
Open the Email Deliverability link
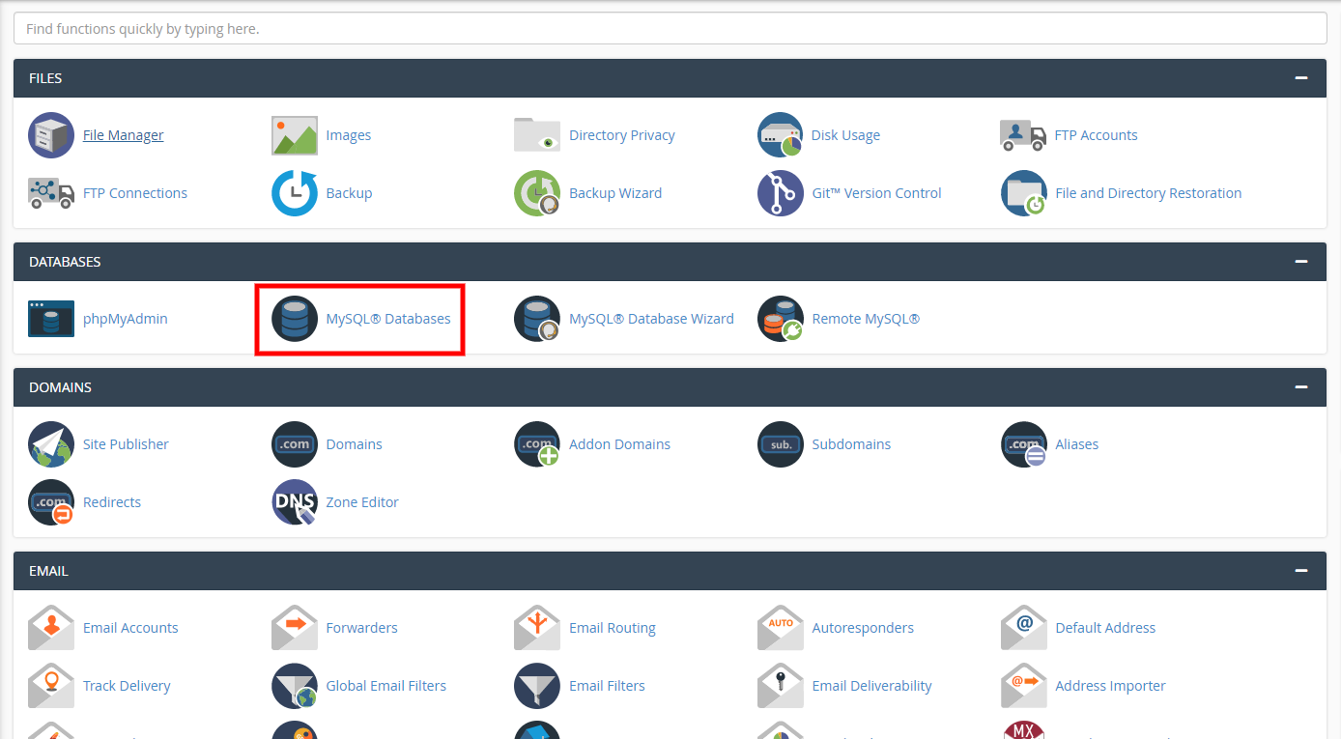coord(872,686)
